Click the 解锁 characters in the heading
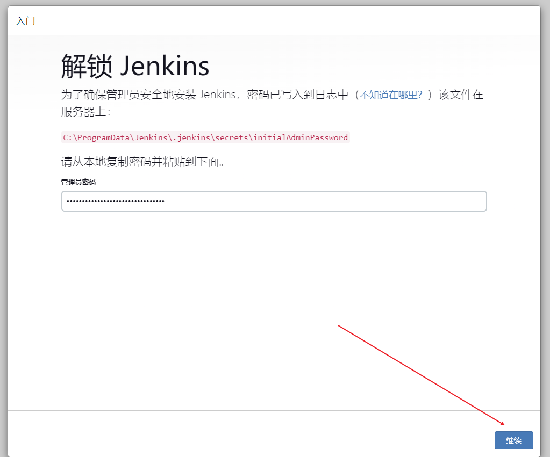550x457 pixels. pos(87,66)
